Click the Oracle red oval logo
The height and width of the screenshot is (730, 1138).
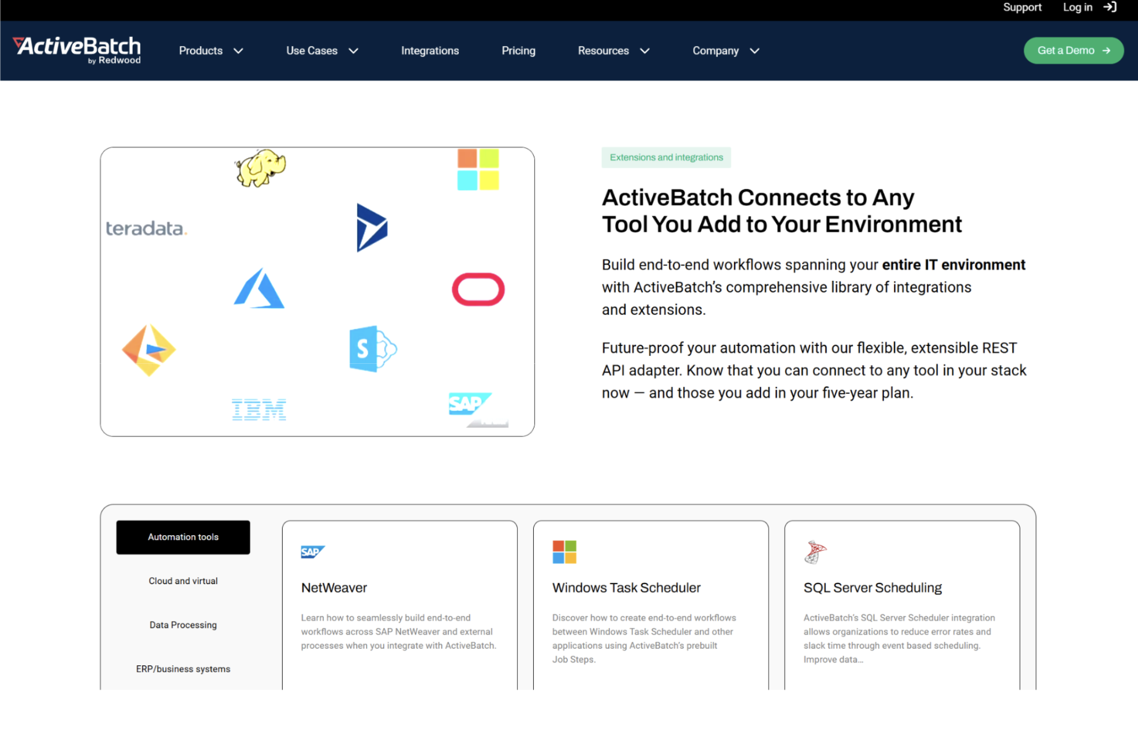click(x=478, y=289)
